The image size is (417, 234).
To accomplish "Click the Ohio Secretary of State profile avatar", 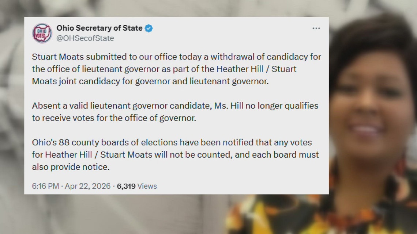I will 41,32.
